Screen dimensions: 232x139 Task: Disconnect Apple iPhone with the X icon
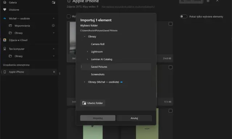[54, 72]
